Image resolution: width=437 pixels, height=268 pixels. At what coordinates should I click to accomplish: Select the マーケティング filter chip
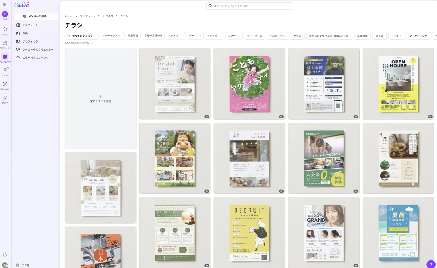point(418,36)
